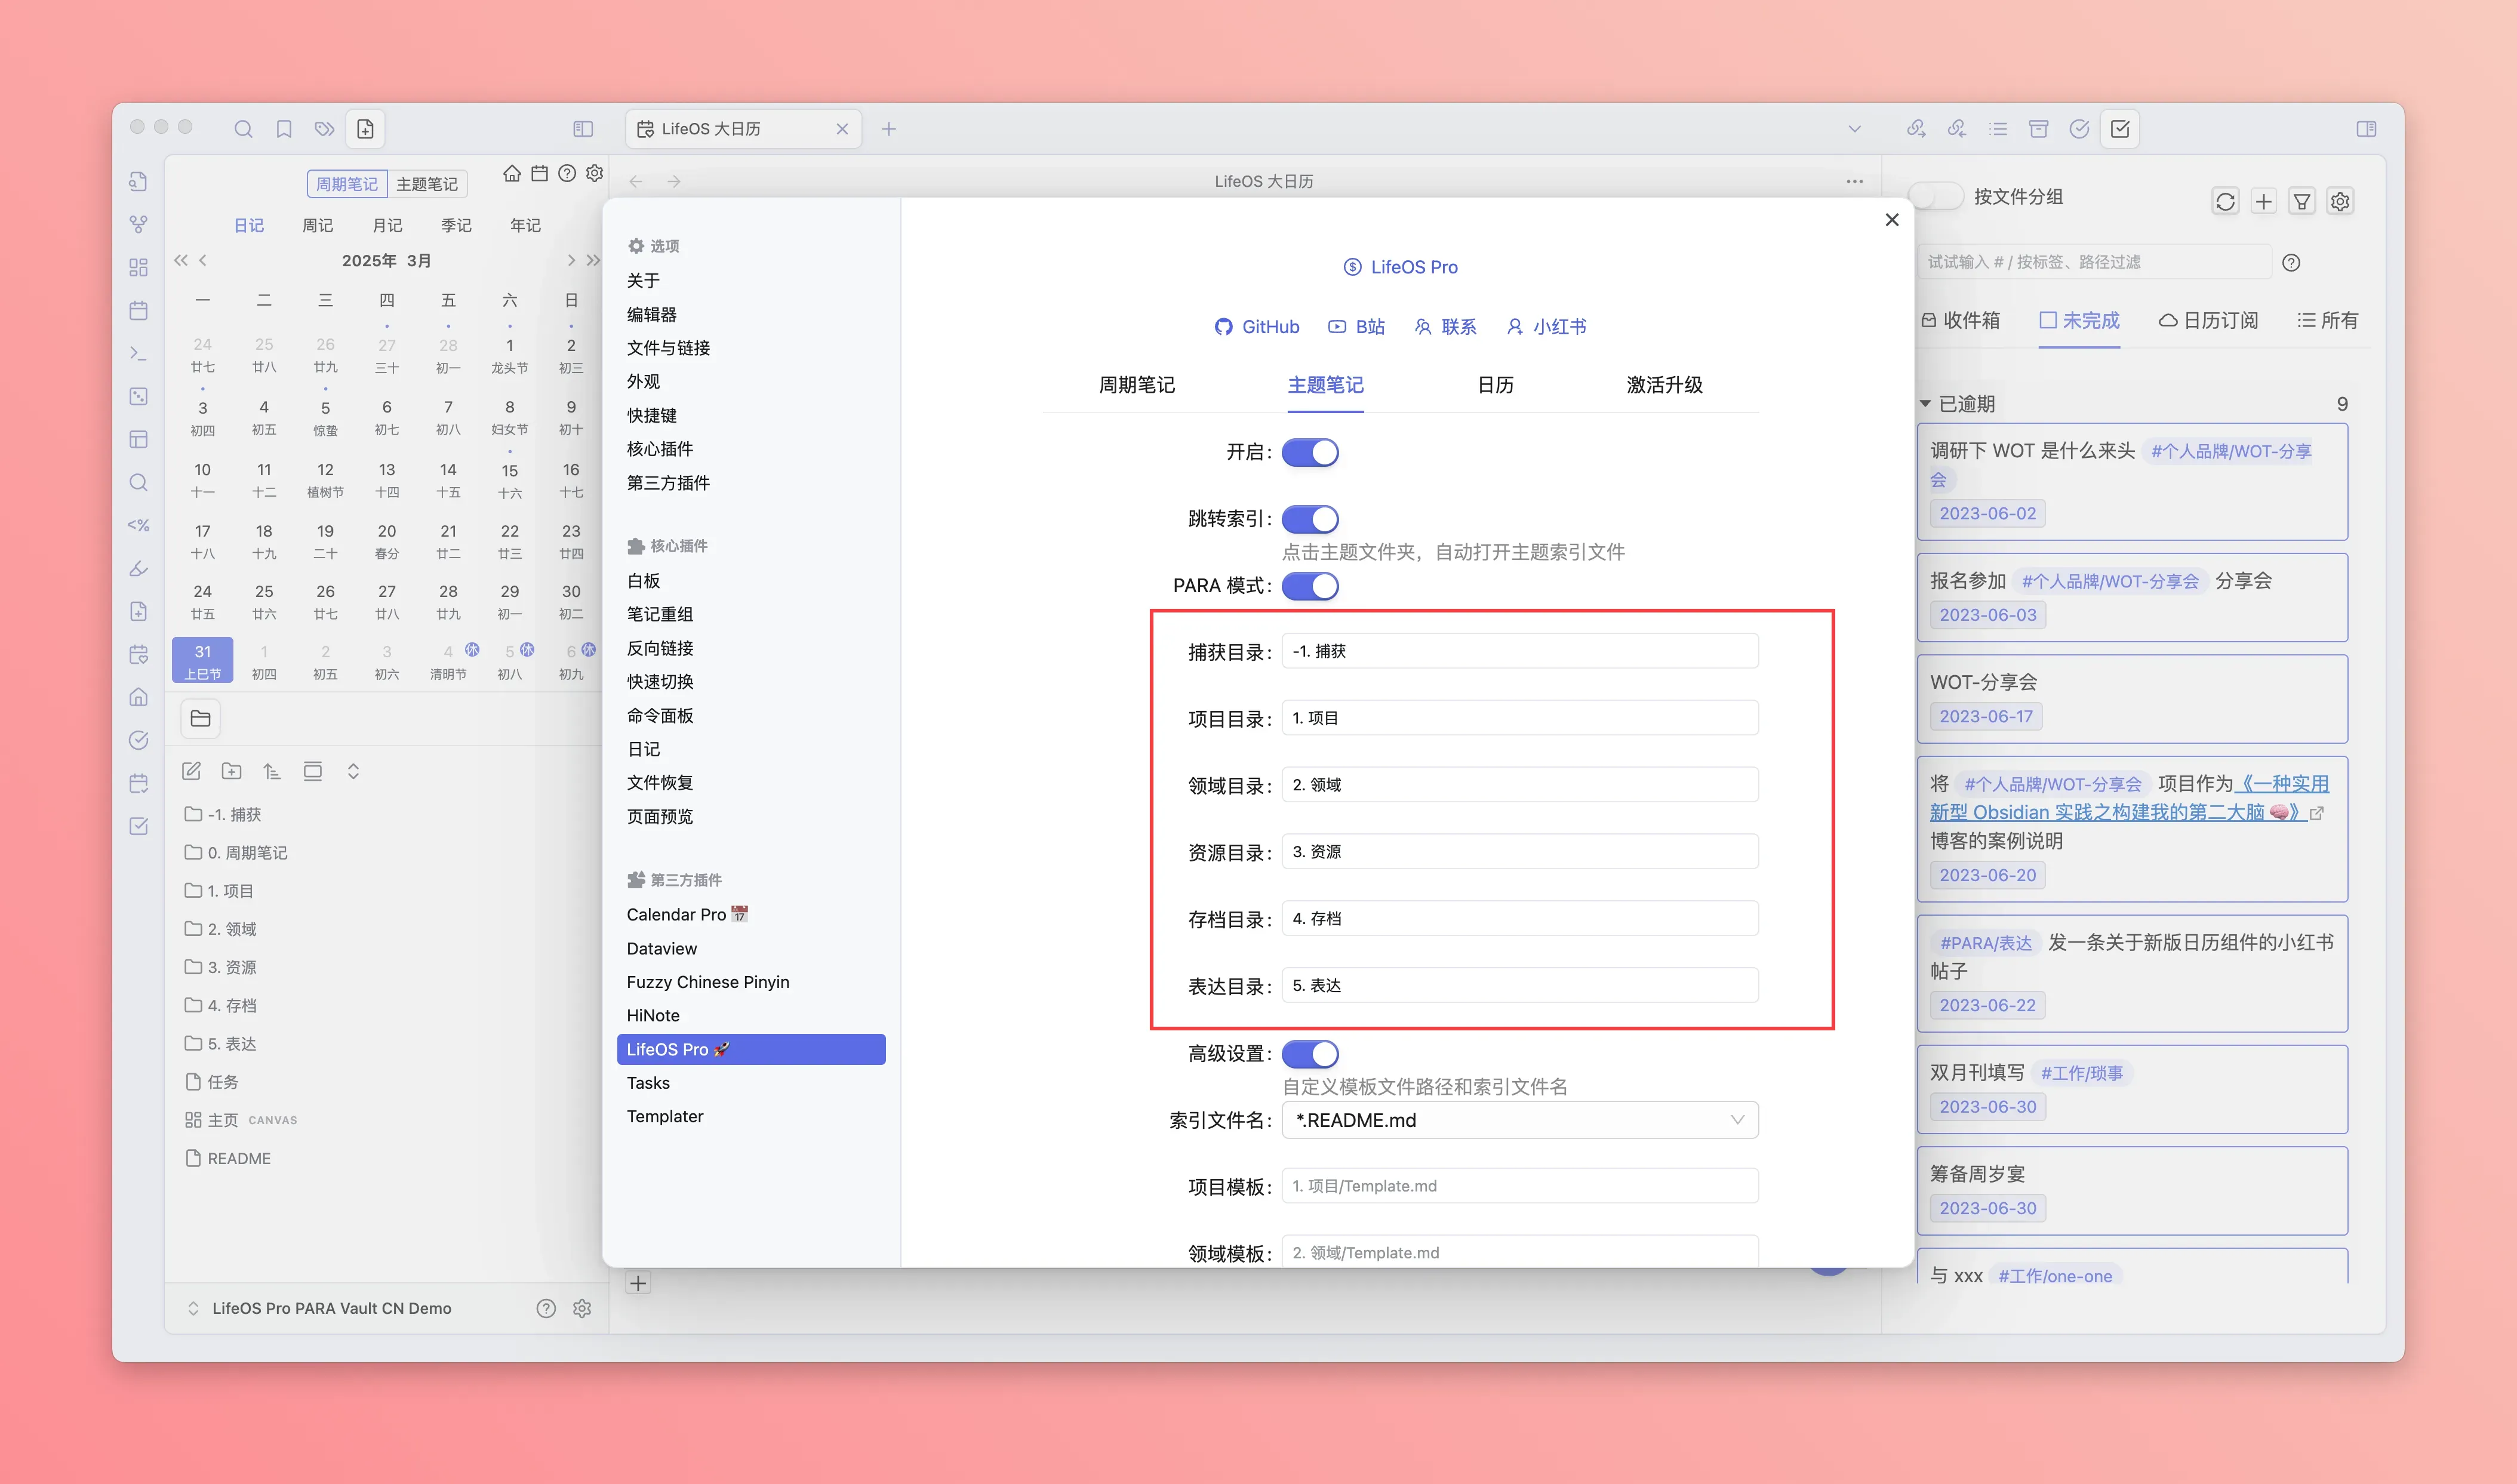Collapse the 已逾期 section
The height and width of the screenshot is (1484, 2517).
click(1925, 404)
